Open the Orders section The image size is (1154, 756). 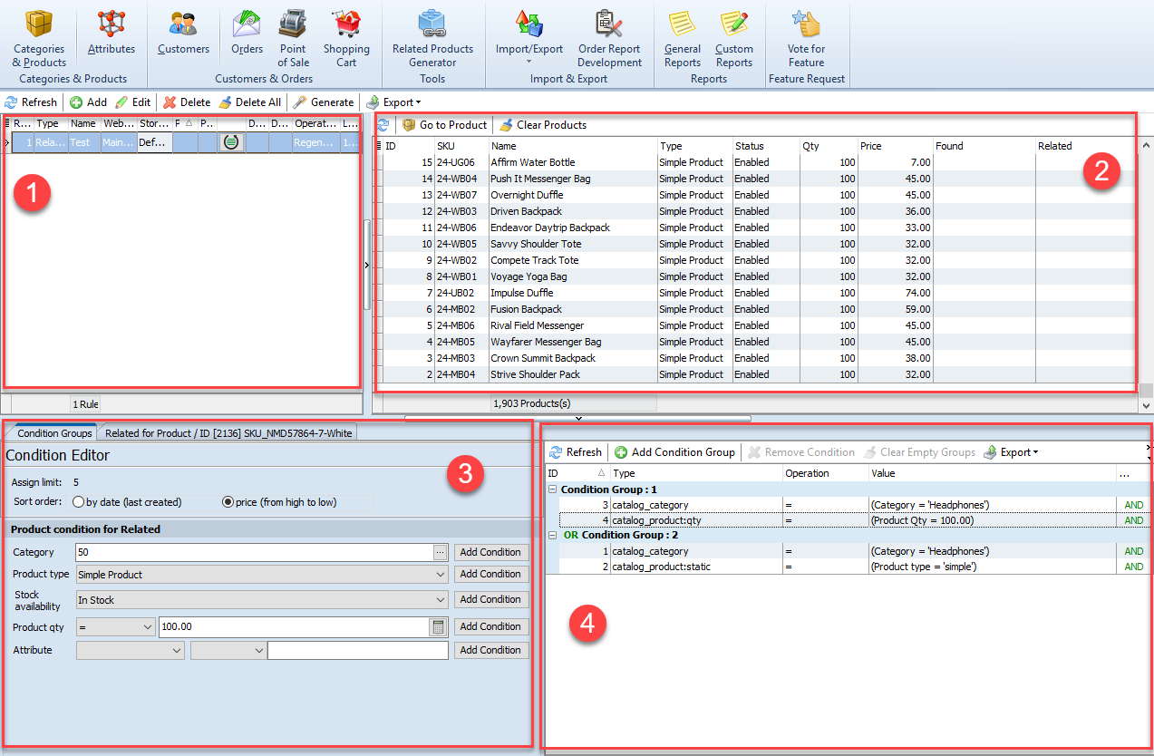coord(247,34)
